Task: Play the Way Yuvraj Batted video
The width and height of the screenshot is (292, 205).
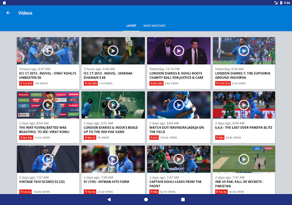Action: pyautogui.click(x=48, y=105)
